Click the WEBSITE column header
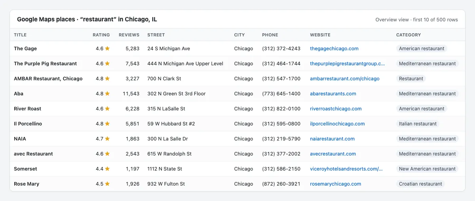The width and height of the screenshot is (475, 201). click(320, 35)
